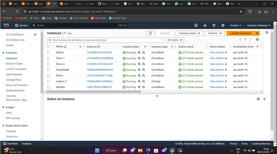Open the notifications bell
The image size is (277, 154).
click(x=205, y=25)
